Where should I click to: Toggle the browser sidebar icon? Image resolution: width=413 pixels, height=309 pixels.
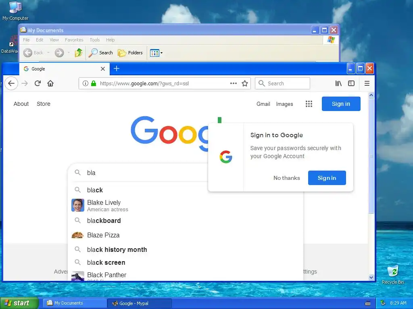351,83
